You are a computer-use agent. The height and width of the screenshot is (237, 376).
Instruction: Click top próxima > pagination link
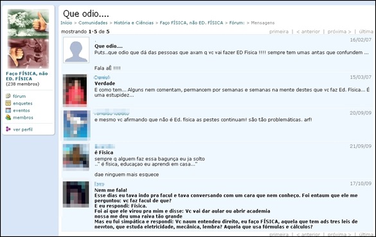point(339,32)
